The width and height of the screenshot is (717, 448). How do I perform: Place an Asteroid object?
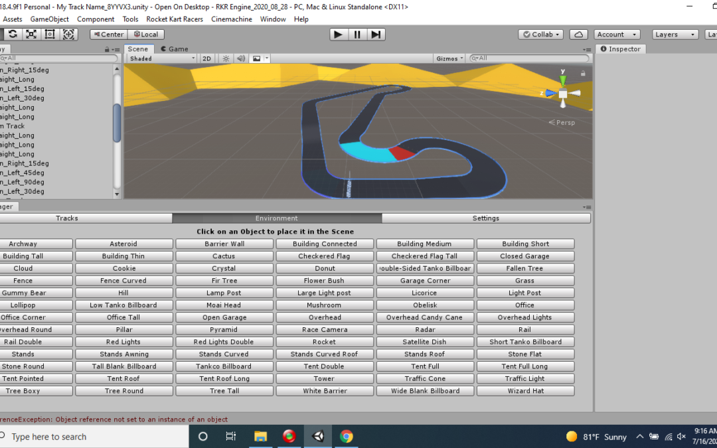coord(123,244)
